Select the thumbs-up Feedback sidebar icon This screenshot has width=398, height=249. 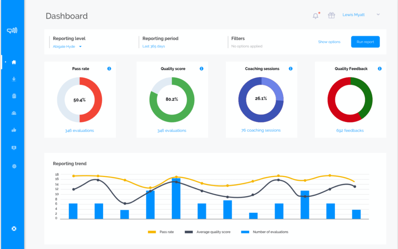(14, 130)
